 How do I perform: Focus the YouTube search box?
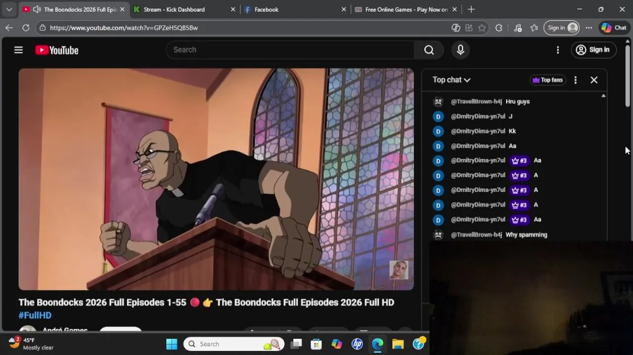pyautogui.click(x=291, y=50)
